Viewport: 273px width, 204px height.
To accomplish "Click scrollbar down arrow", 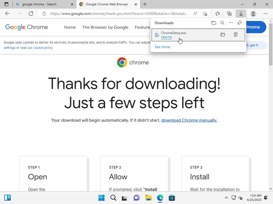I will pos(271,189).
